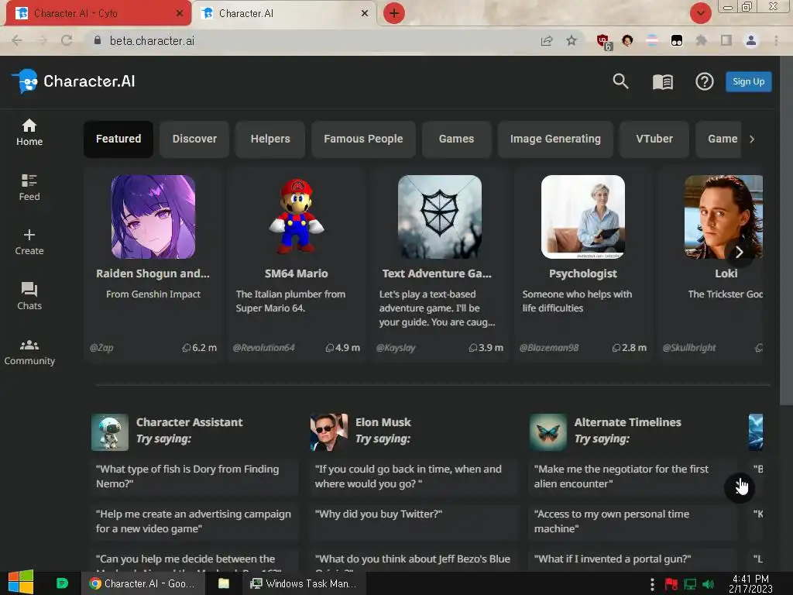Show next featured characters with arrow
793x595 pixels.
click(x=739, y=252)
